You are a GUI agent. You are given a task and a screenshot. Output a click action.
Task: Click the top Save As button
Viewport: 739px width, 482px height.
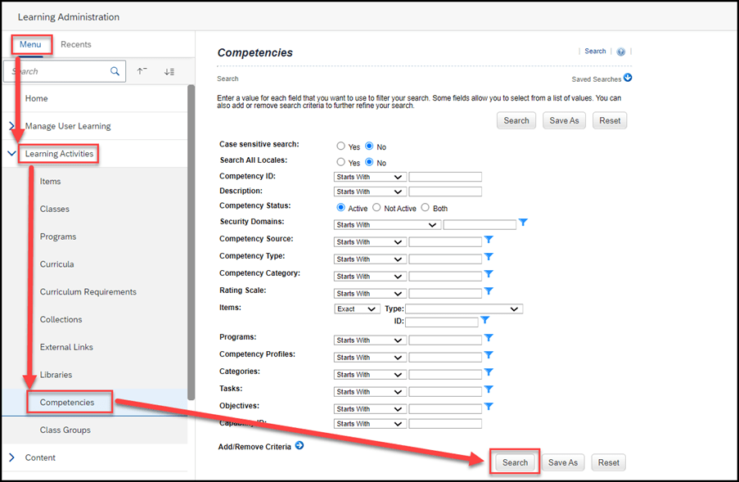tap(563, 120)
